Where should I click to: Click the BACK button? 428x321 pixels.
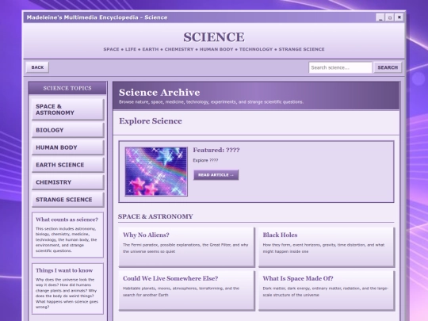click(37, 67)
